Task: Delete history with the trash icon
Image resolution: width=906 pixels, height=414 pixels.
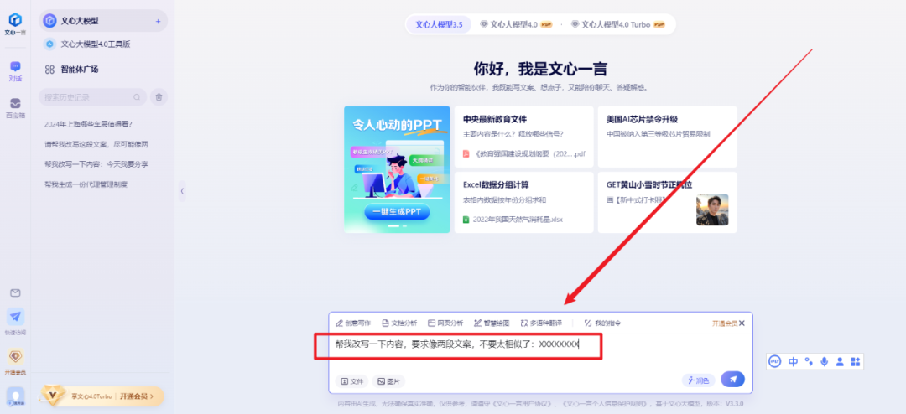Action: (159, 97)
